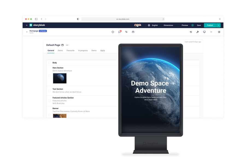
Task: Toggle the green status indicator near Save
Action: coord(192,25)
